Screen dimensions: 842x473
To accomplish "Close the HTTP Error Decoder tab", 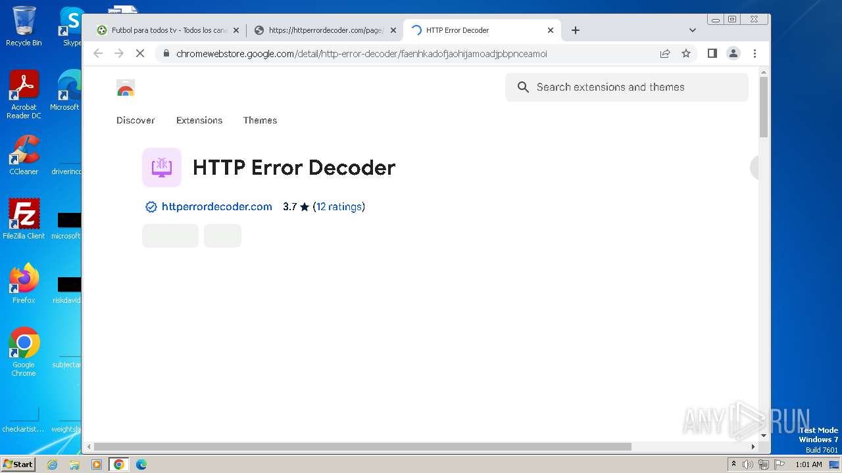I will (x=551, y=30).
